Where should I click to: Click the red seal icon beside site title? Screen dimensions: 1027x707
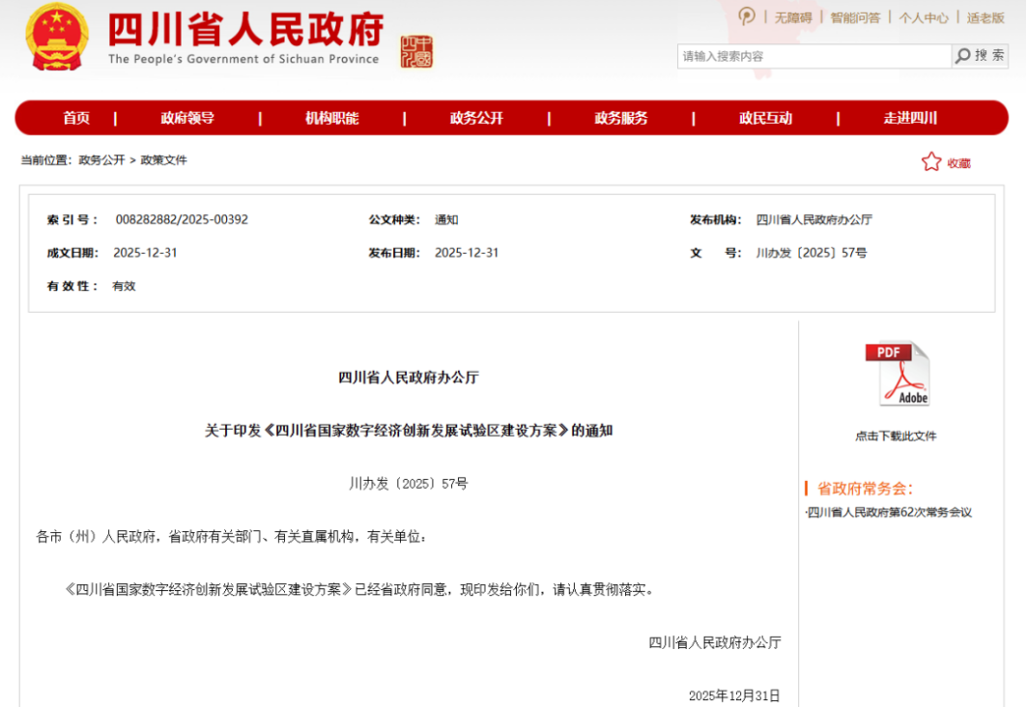coord(417,52)
